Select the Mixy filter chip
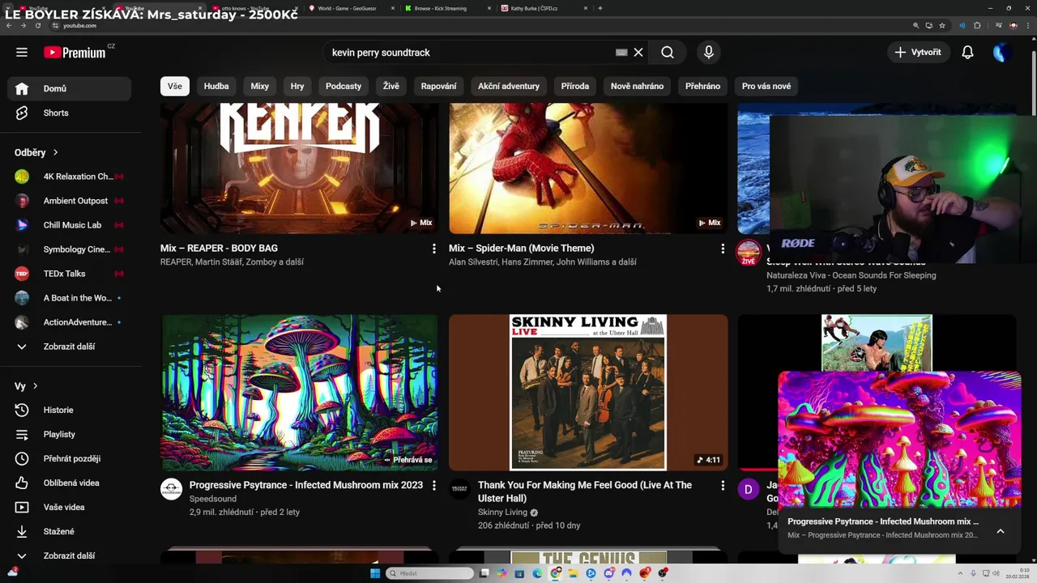1037x583 pixels. coord(259,86)
